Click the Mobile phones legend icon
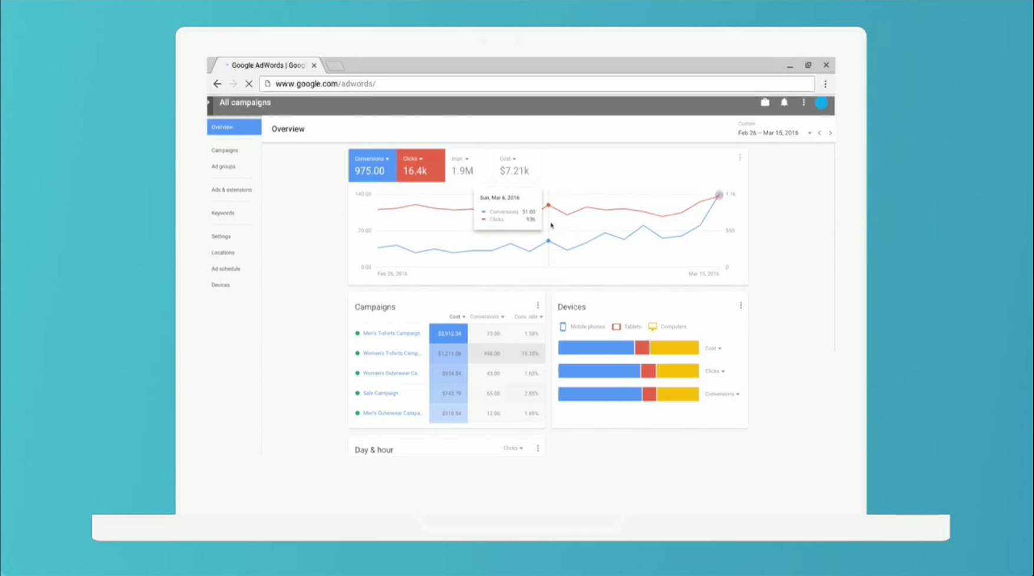The width and height of the screenshot is (1034, 576). coord(563,327)
